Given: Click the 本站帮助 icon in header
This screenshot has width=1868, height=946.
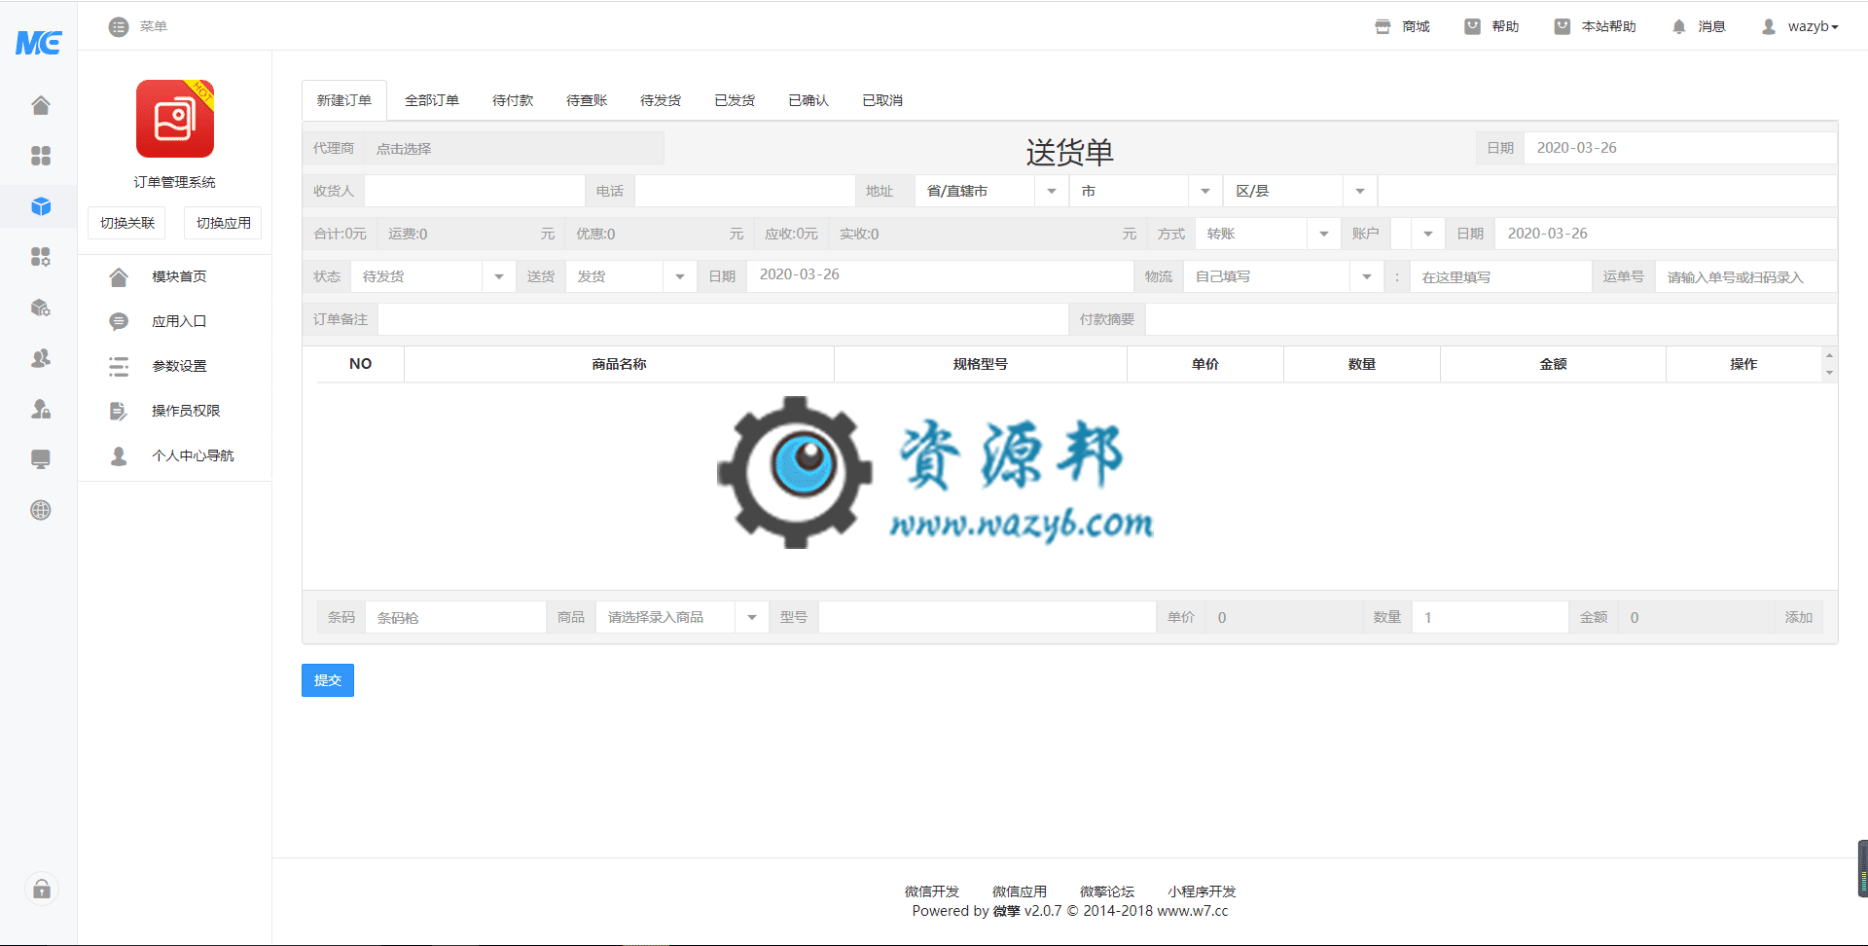Looking at the screenshot, I should [1562, 27].
